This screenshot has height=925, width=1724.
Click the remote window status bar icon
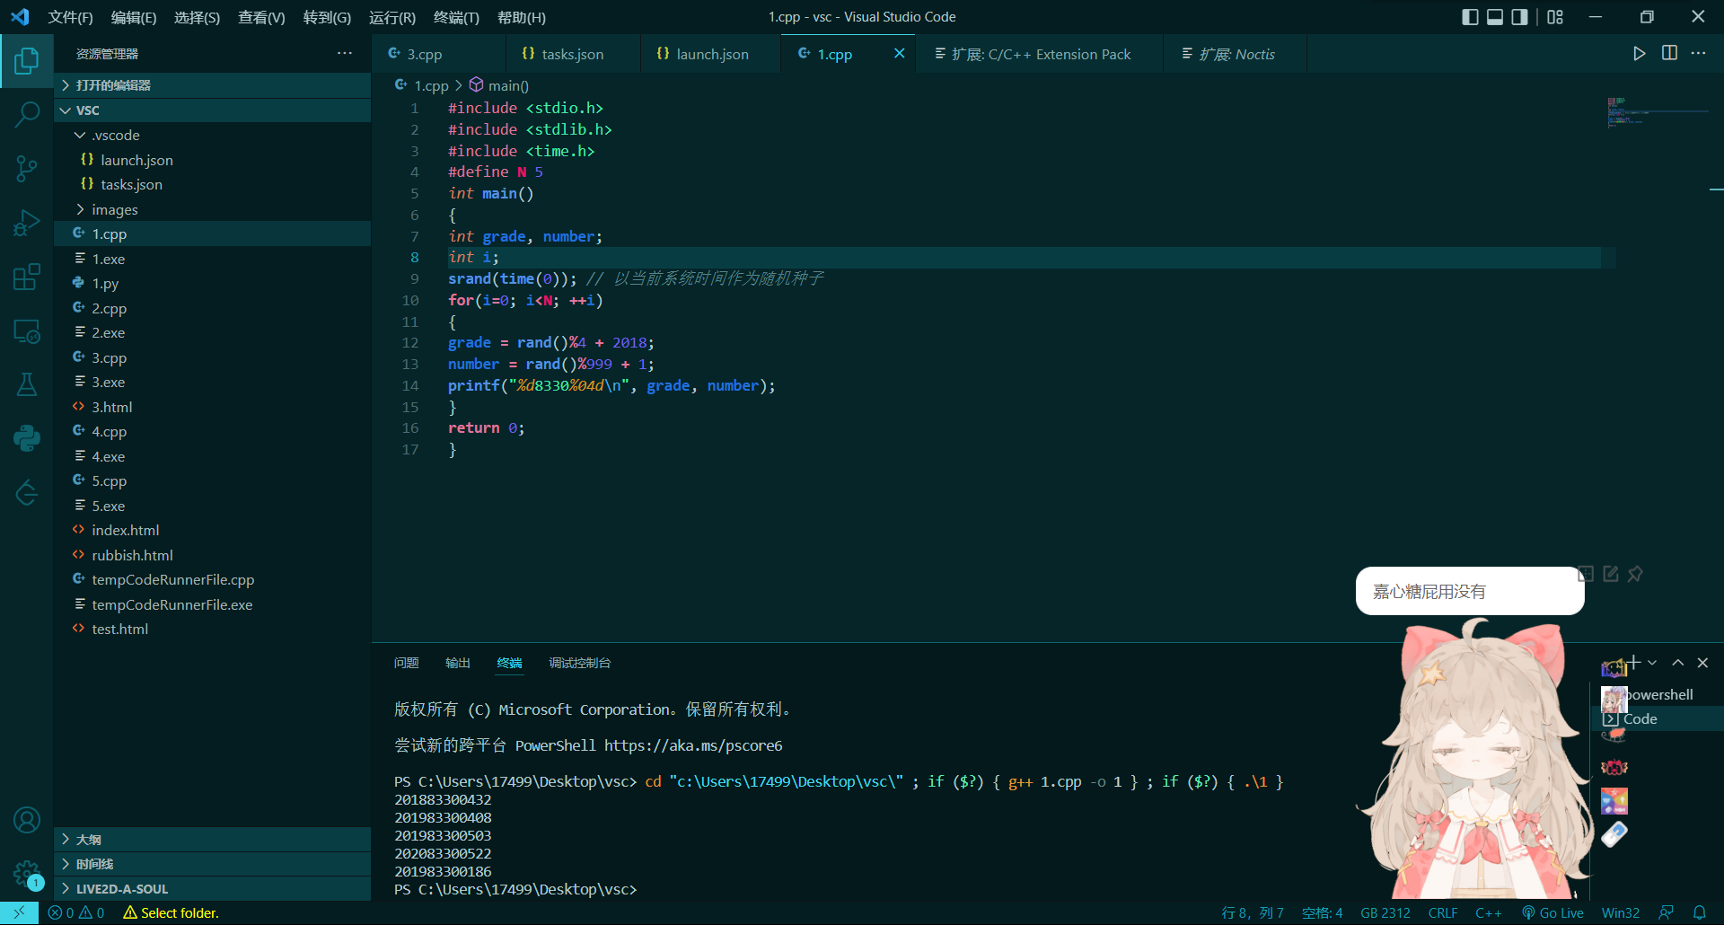click(19, 912)
